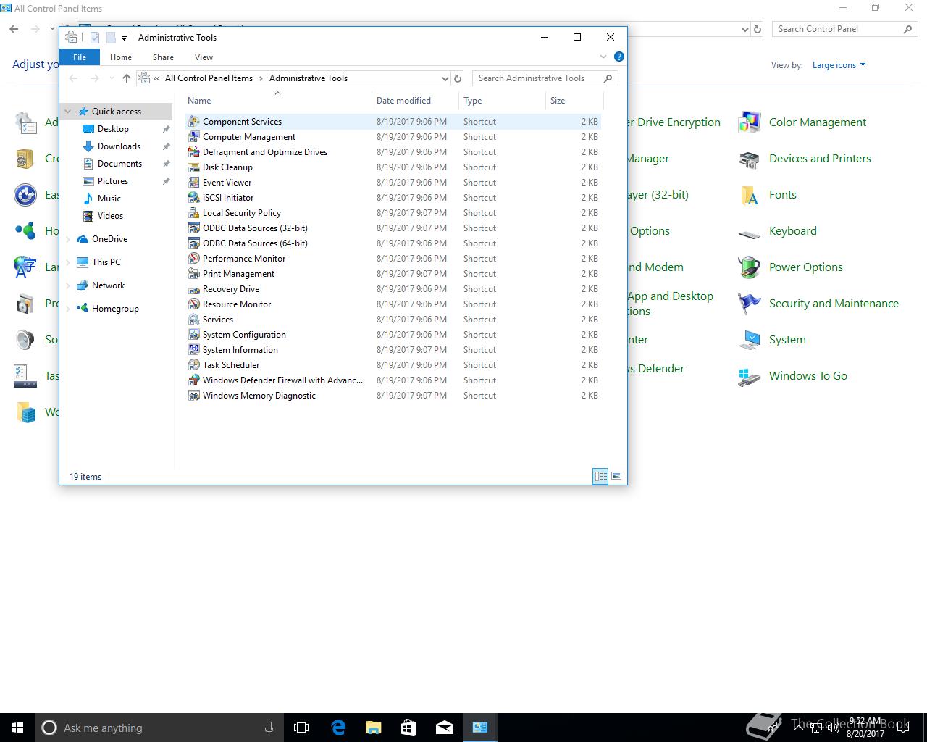Viewport: 927px width, 742px height.
Task: Select Pictures in Quick access
Action: pos(113,181)
